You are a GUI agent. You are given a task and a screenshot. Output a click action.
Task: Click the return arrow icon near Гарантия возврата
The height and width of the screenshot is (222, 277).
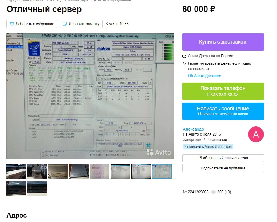coord(184,63)
